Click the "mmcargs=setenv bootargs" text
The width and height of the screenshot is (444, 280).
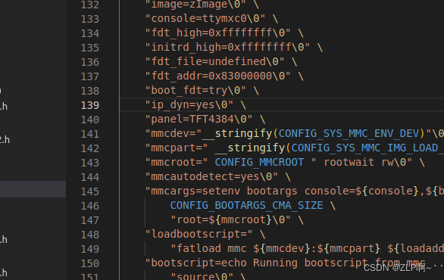click(221, 191)
